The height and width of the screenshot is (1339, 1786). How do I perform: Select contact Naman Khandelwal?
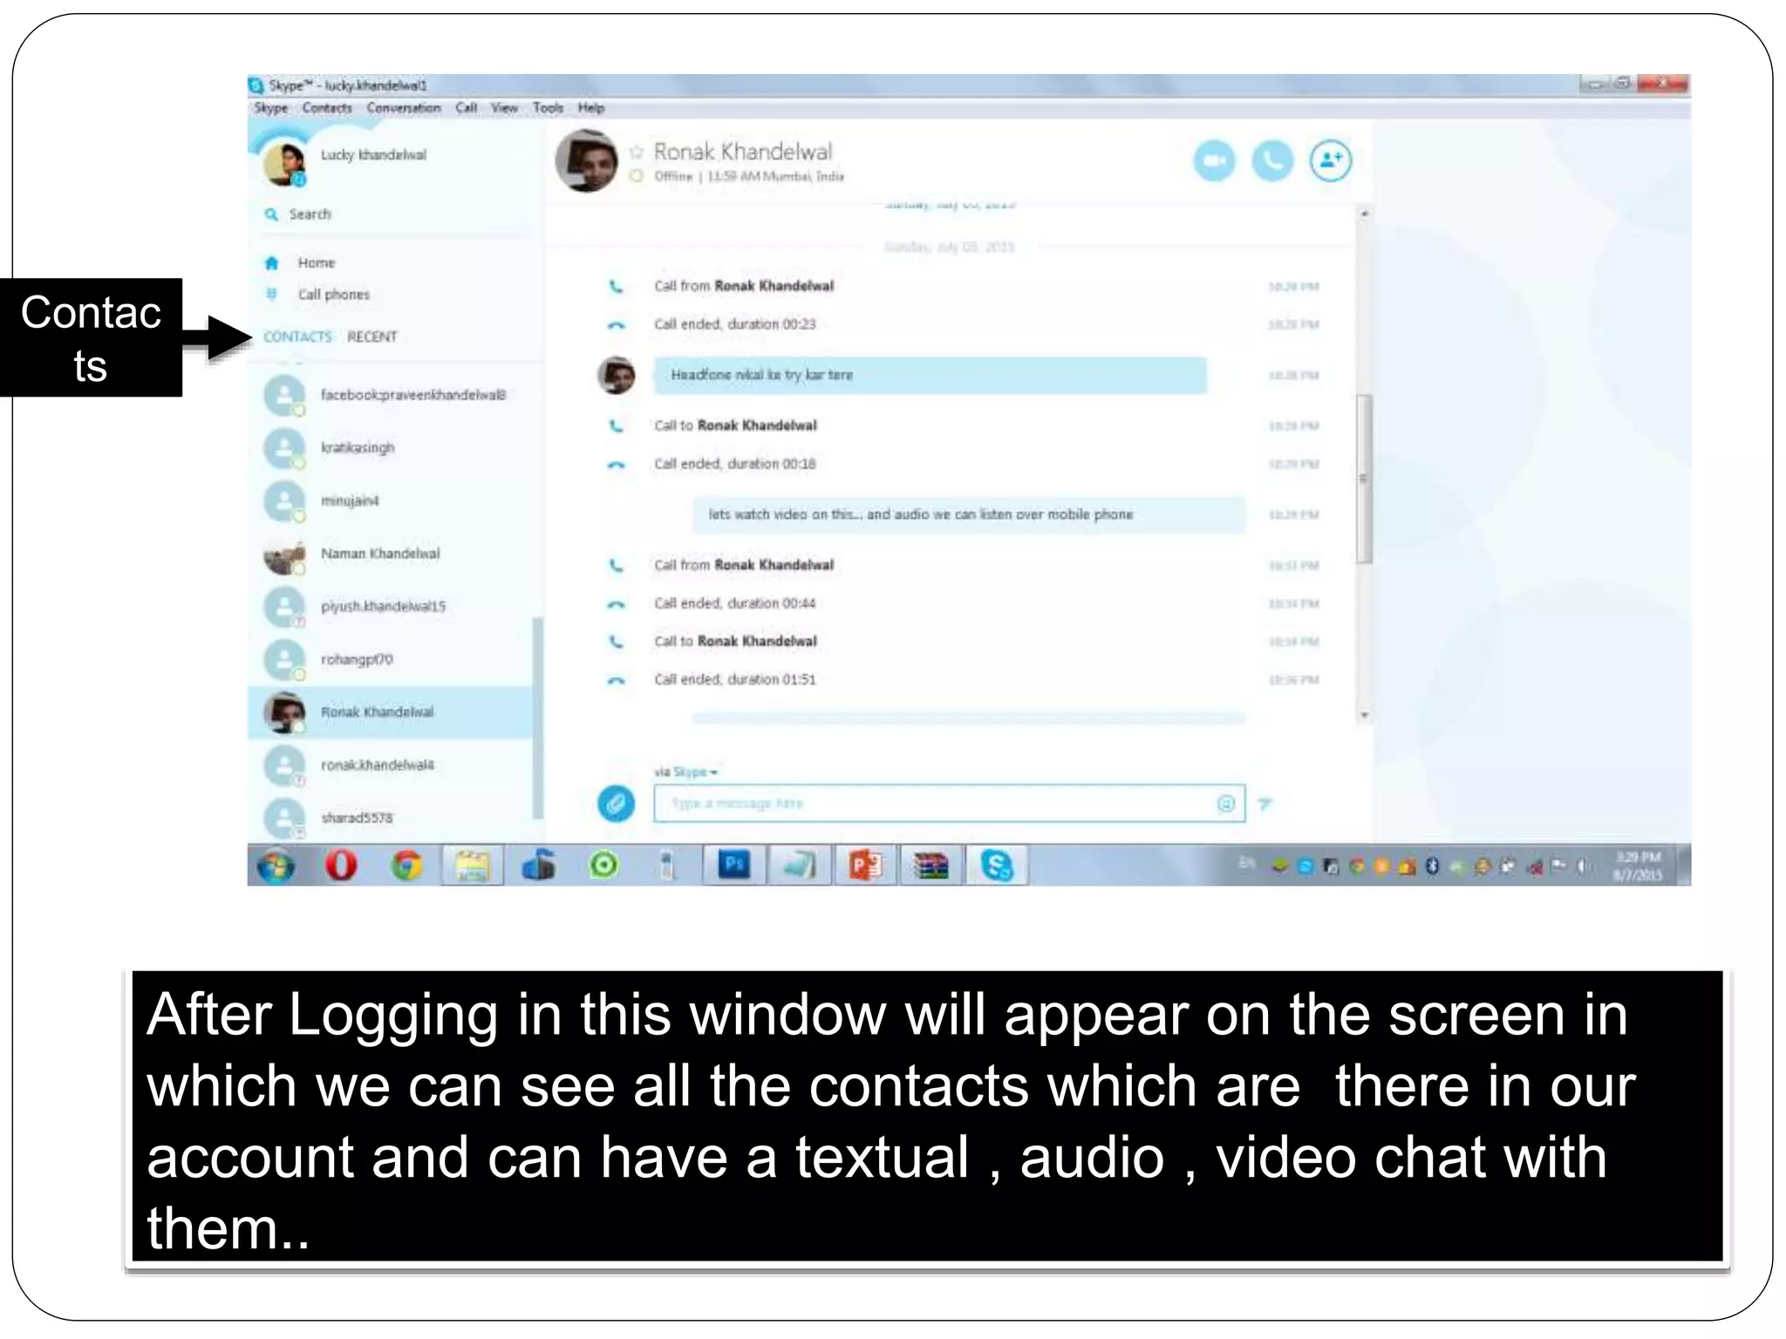391,554
